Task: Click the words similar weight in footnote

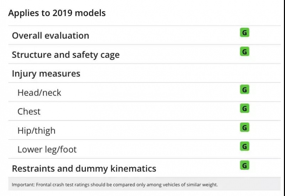Action: (x=203, y=185)
